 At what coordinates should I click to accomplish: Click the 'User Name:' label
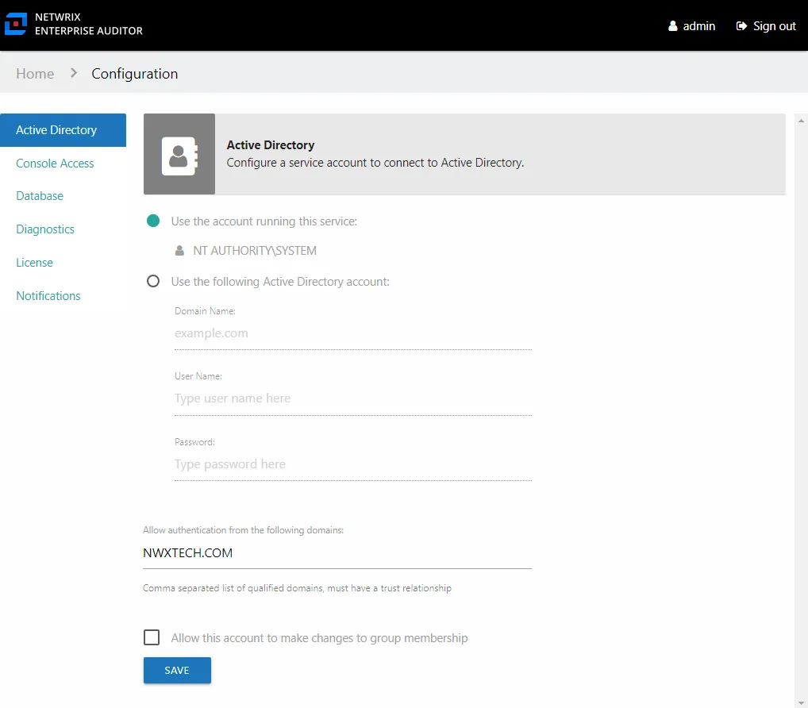[198, 377]
